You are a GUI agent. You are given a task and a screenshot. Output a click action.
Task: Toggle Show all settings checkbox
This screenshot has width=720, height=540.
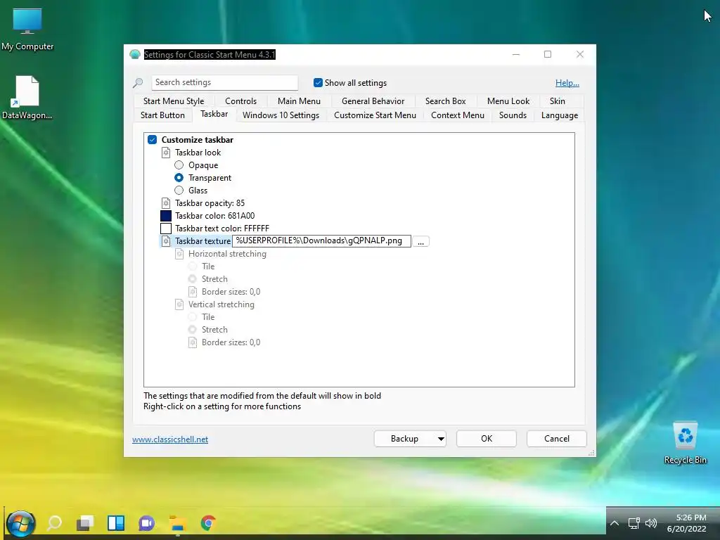(318, 83)
